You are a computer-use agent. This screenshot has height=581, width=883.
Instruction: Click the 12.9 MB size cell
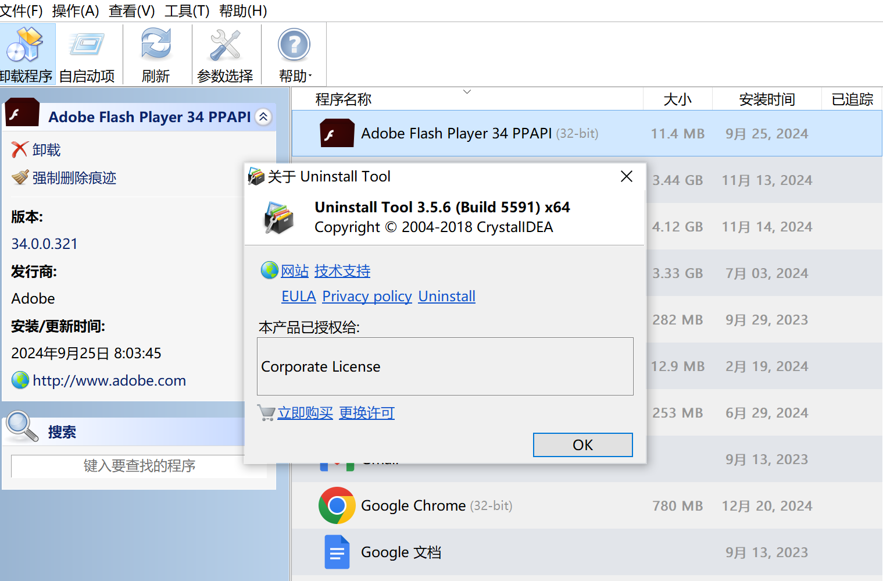[x=678, y=366]
